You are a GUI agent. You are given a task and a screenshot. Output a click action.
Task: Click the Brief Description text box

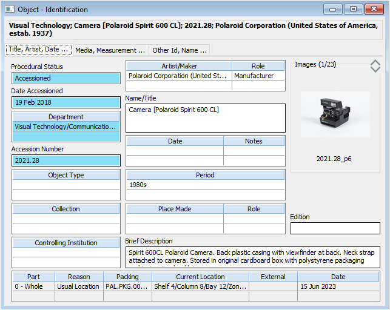[x=253, y=257]
